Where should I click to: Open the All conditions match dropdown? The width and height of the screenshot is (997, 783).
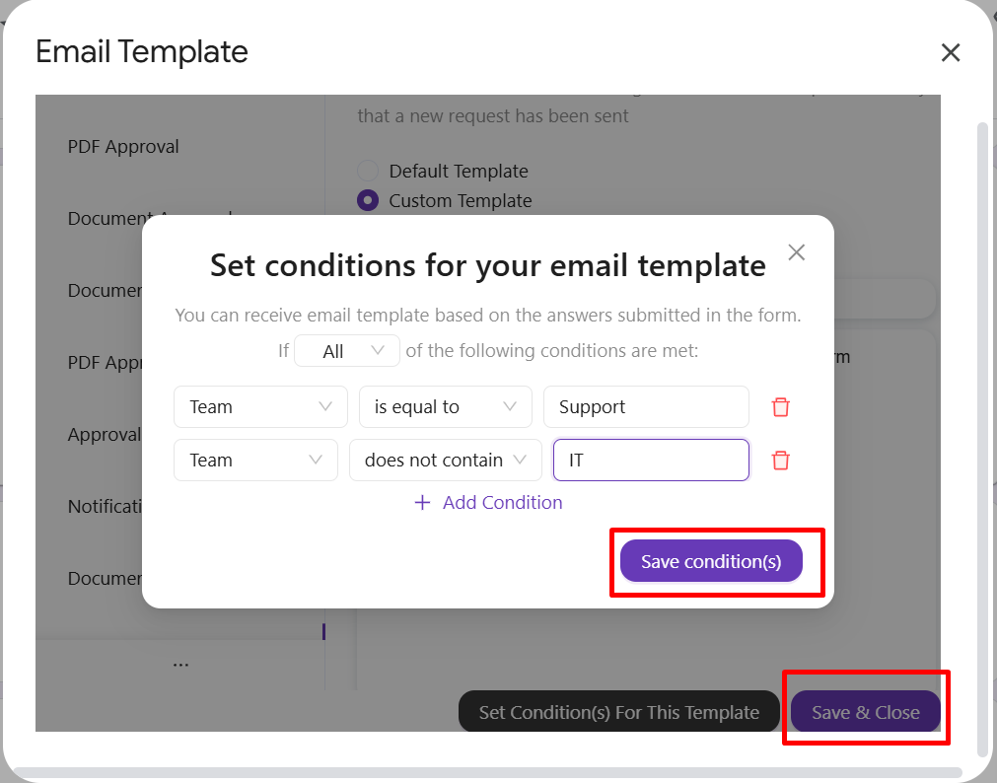[x=347, y=350]
